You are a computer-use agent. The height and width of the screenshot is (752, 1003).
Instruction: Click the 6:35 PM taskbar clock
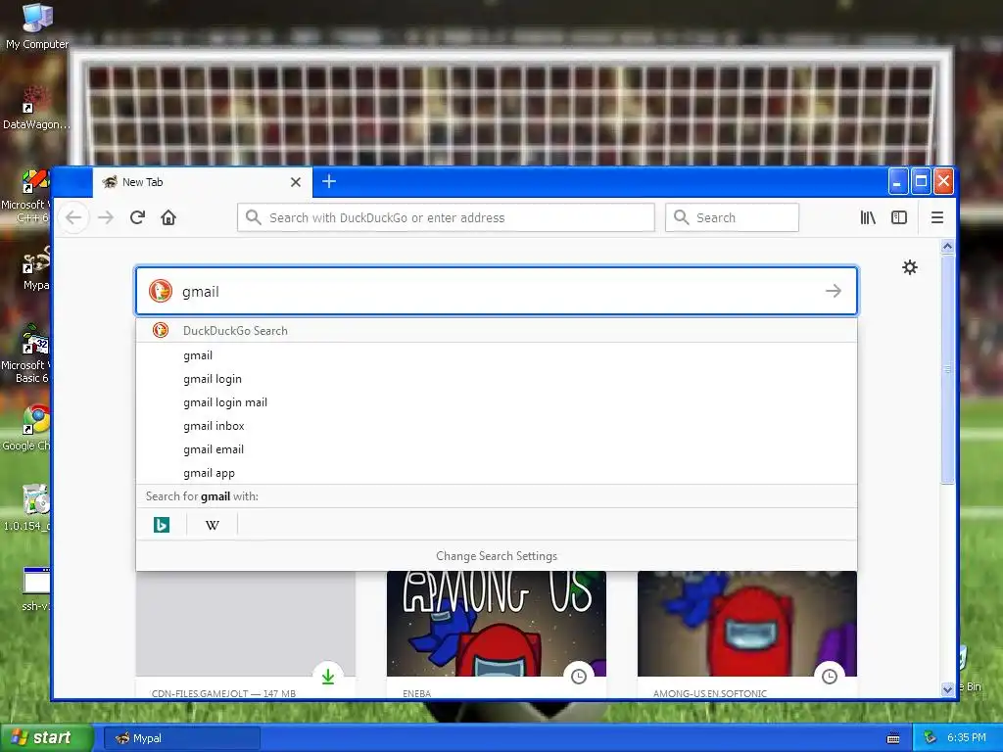tap(966, 737)
